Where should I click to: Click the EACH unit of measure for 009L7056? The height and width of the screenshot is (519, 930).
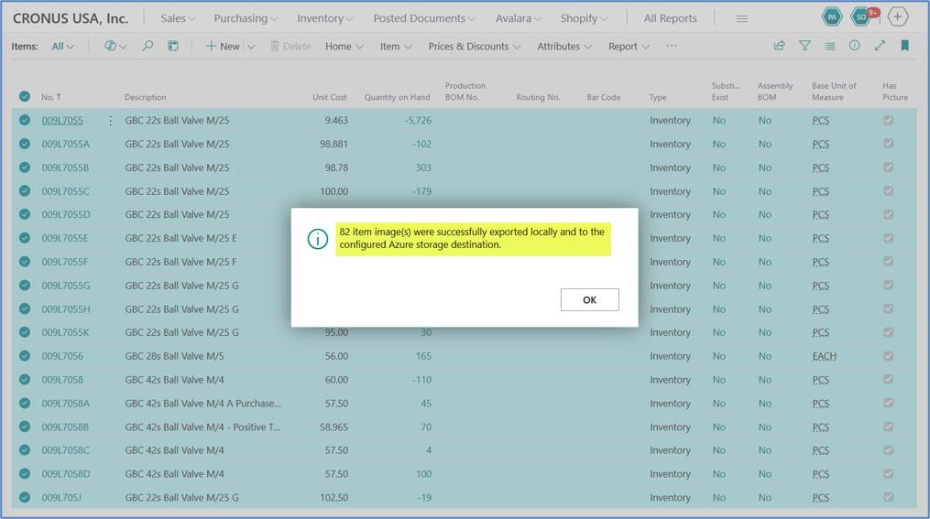point(824,356)
